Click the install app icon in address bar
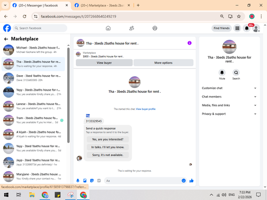 pos(231,17)
